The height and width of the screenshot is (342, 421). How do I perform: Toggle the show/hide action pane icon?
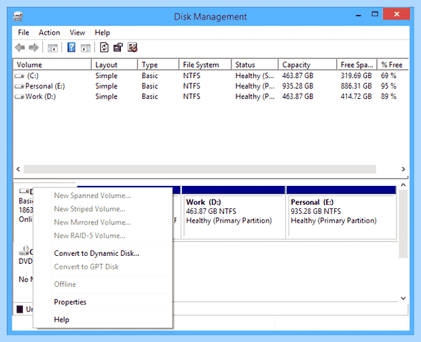tap(86, 48)
